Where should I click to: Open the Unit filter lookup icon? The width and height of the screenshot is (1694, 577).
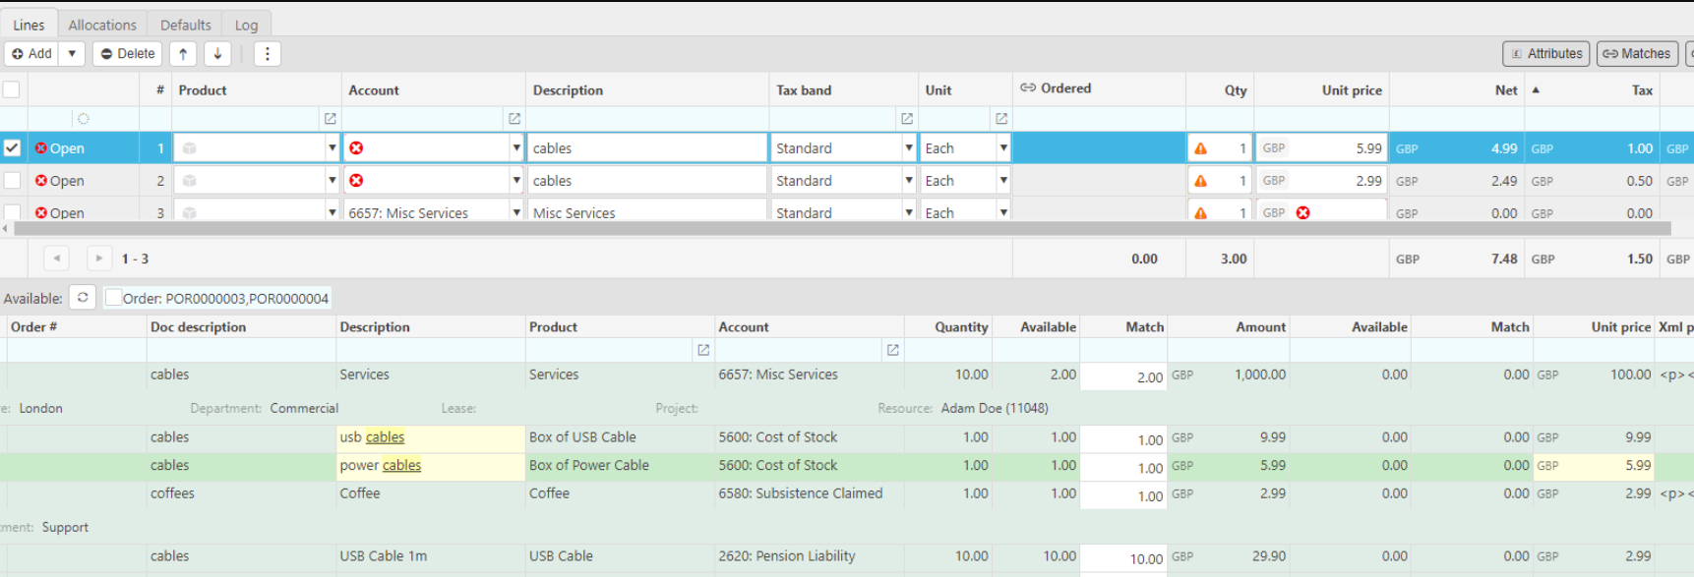1000,118
